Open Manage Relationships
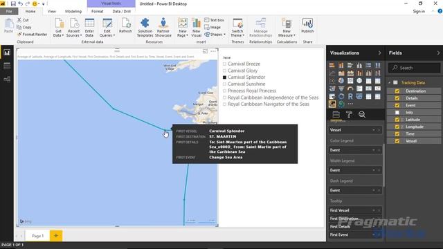 point(260,28)
